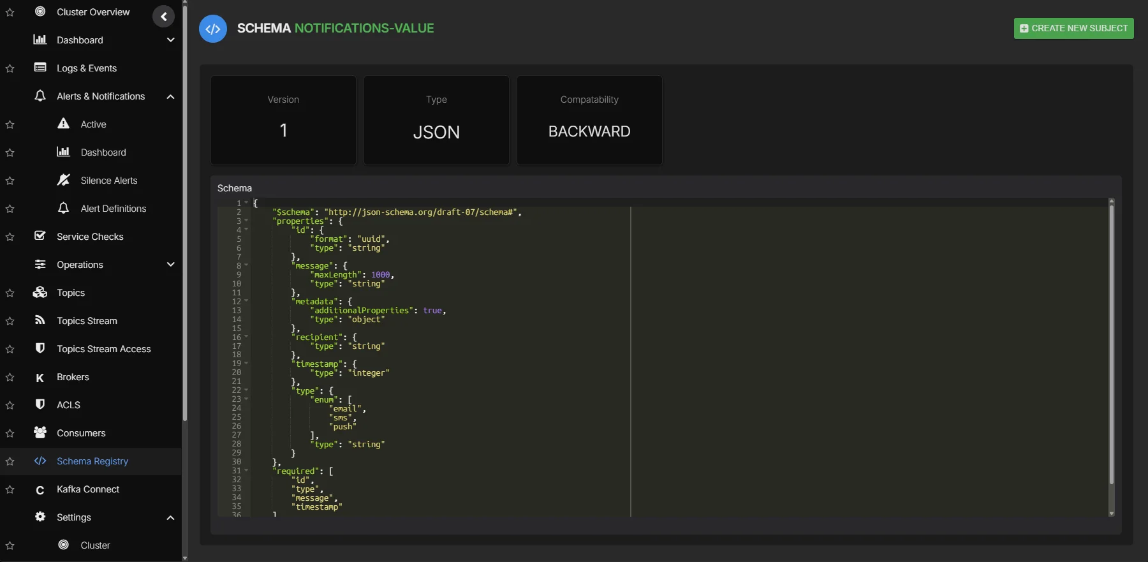
Task: Click the Topics Stream RSS icon
Action: pos(40,320)
